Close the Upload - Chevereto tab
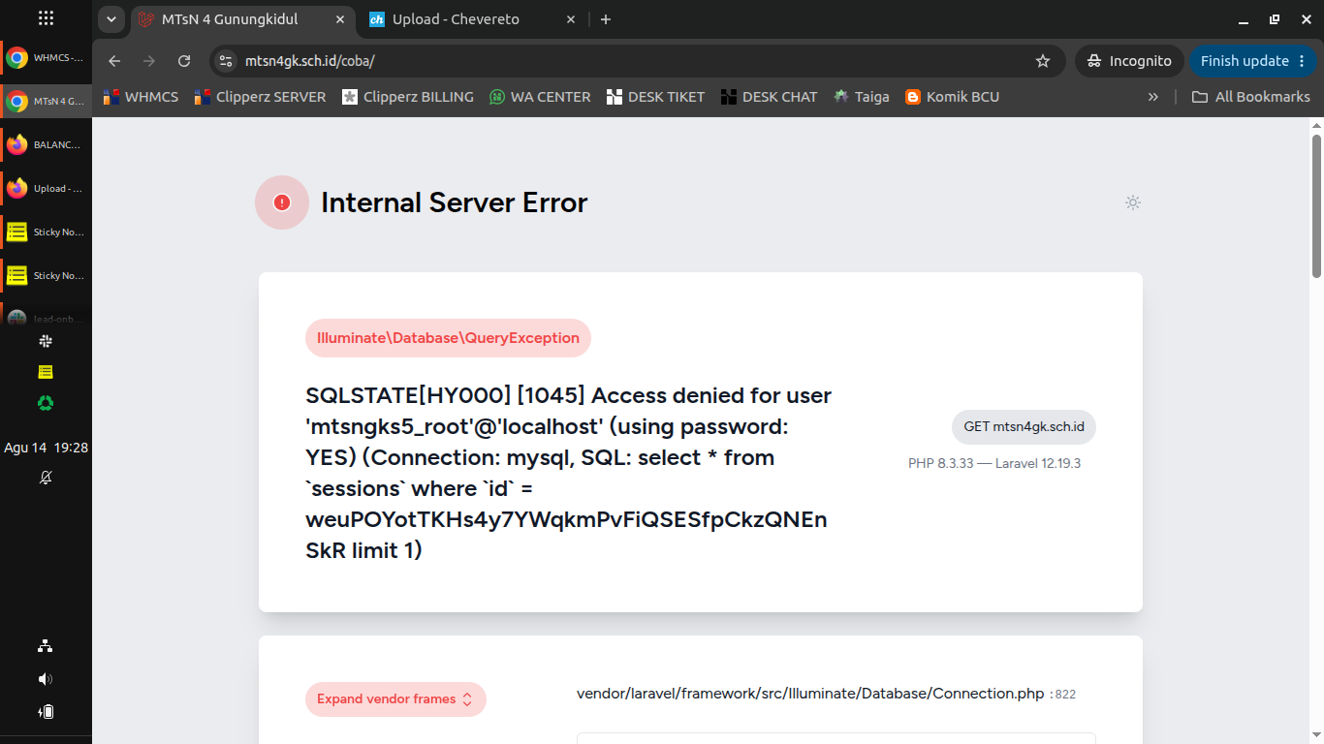 tap(571, 19)
